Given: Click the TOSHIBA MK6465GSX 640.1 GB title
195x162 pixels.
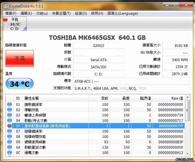Looking at the screenshot, I should tap(97, 38).
